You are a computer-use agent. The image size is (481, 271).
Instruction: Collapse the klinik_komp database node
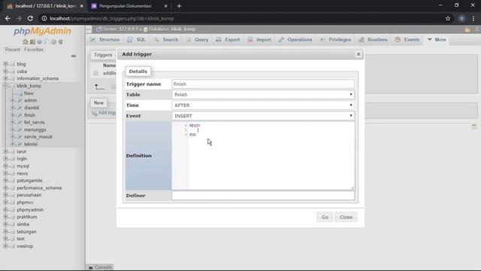pos(5,86)
